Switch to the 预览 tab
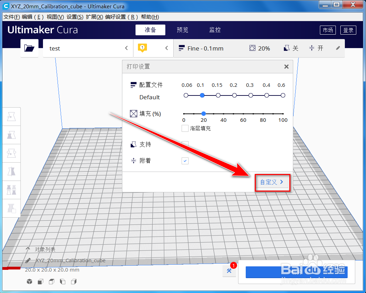The height and width of the screenshot is (293, 366). (x=183, y=30)
